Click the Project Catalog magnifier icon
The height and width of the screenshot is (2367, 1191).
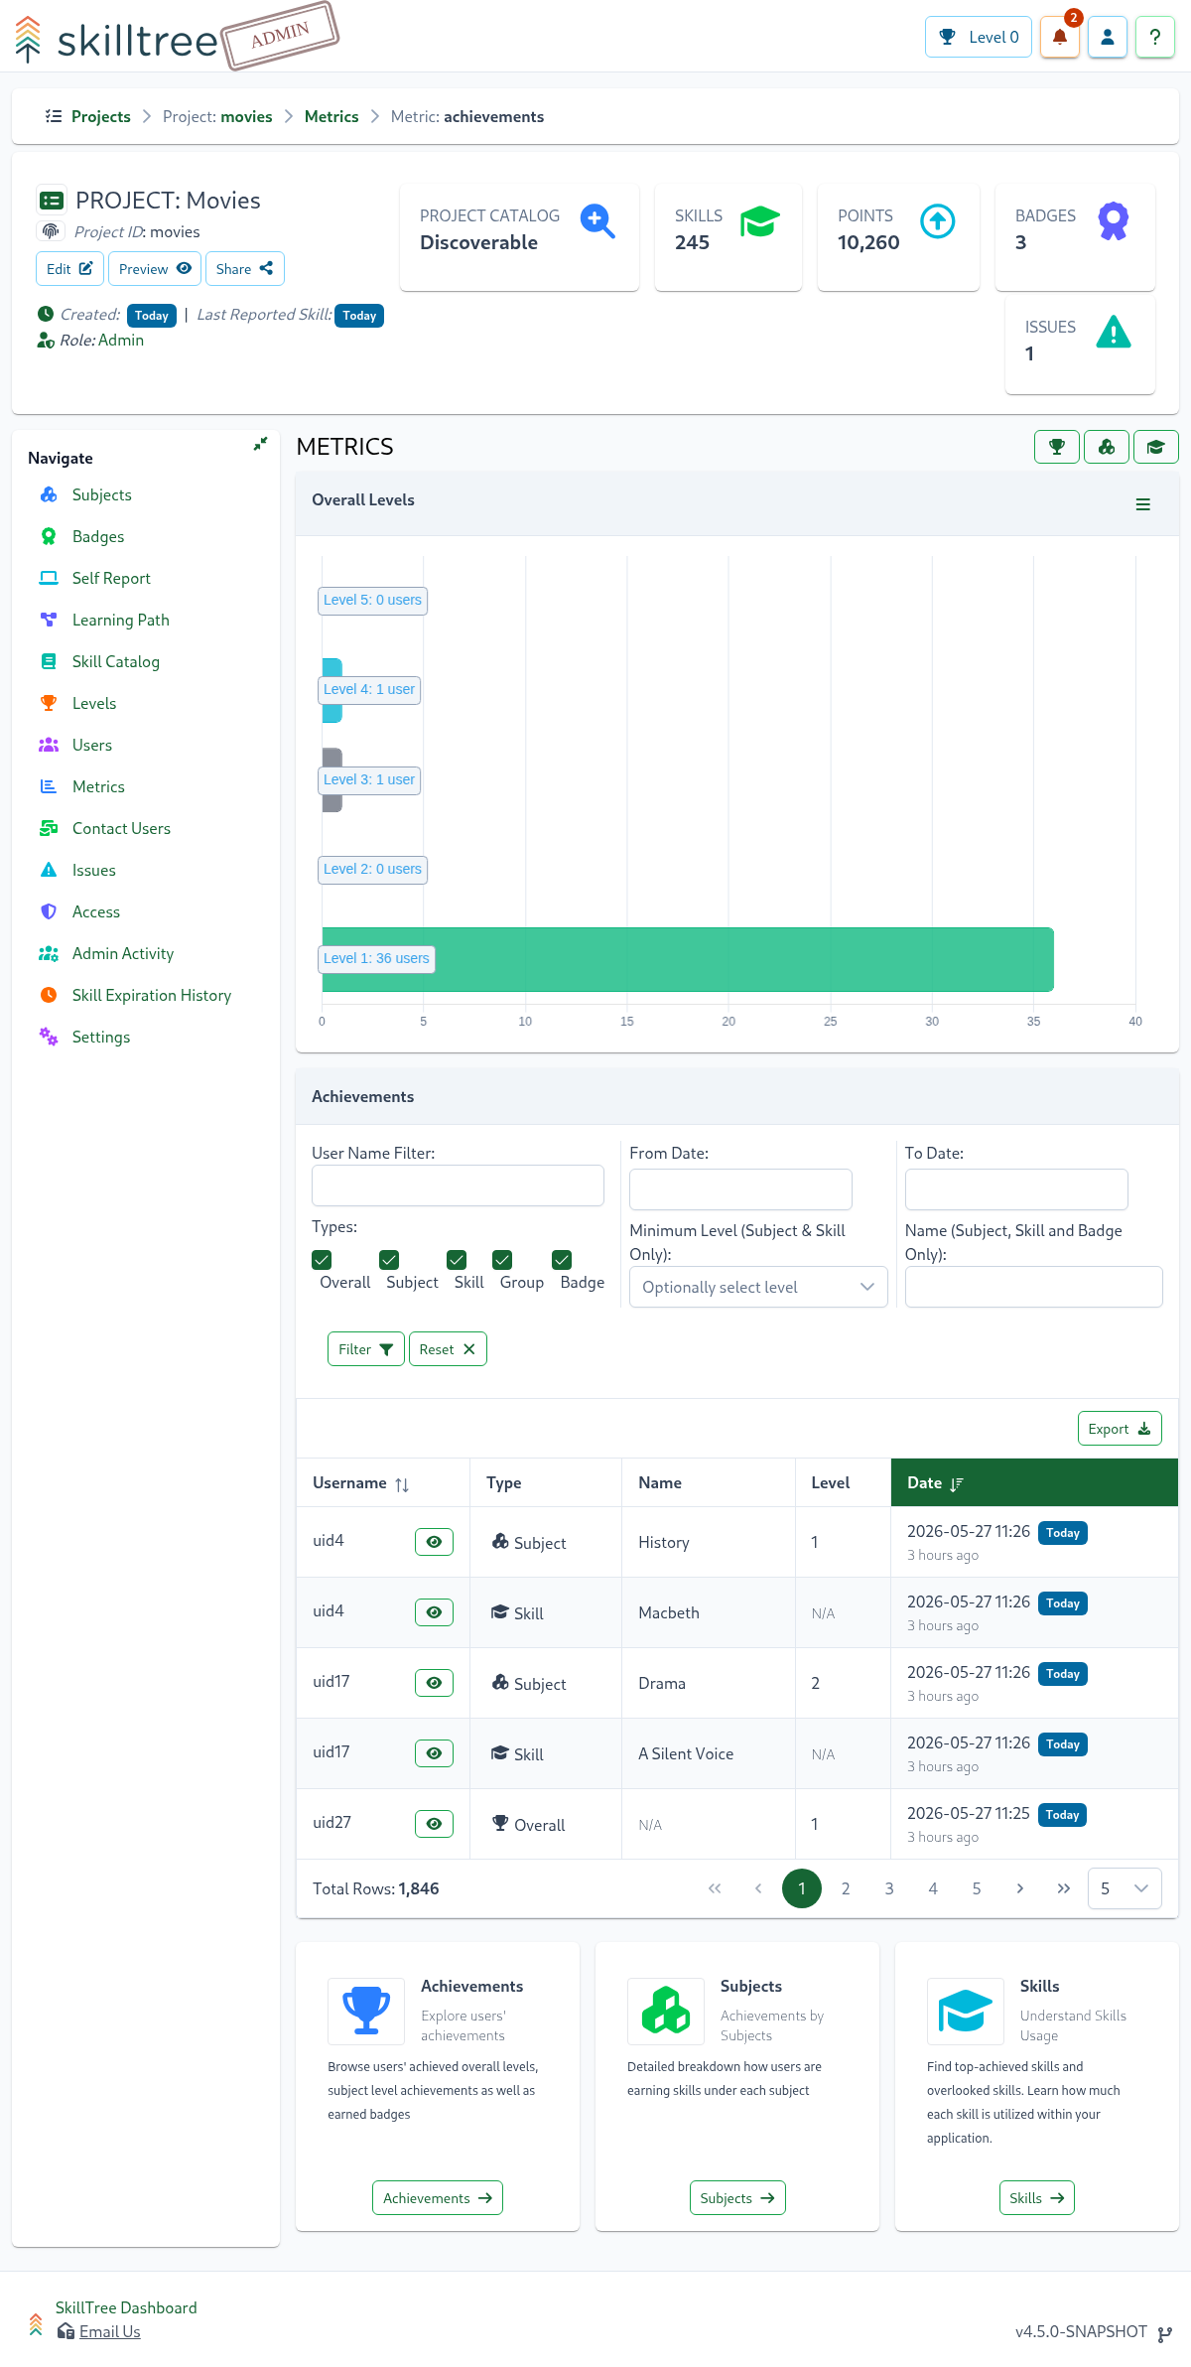pyautogui.click(x=597, y=220)
